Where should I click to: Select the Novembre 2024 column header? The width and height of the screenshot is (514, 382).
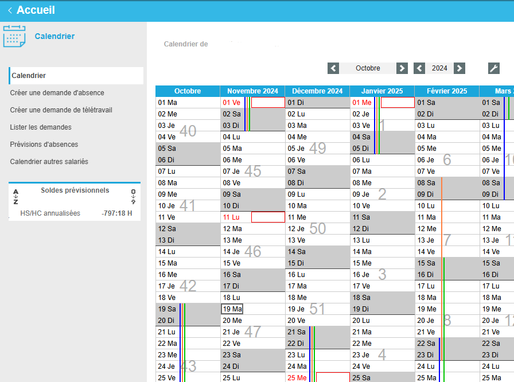[x=252, y=91]
